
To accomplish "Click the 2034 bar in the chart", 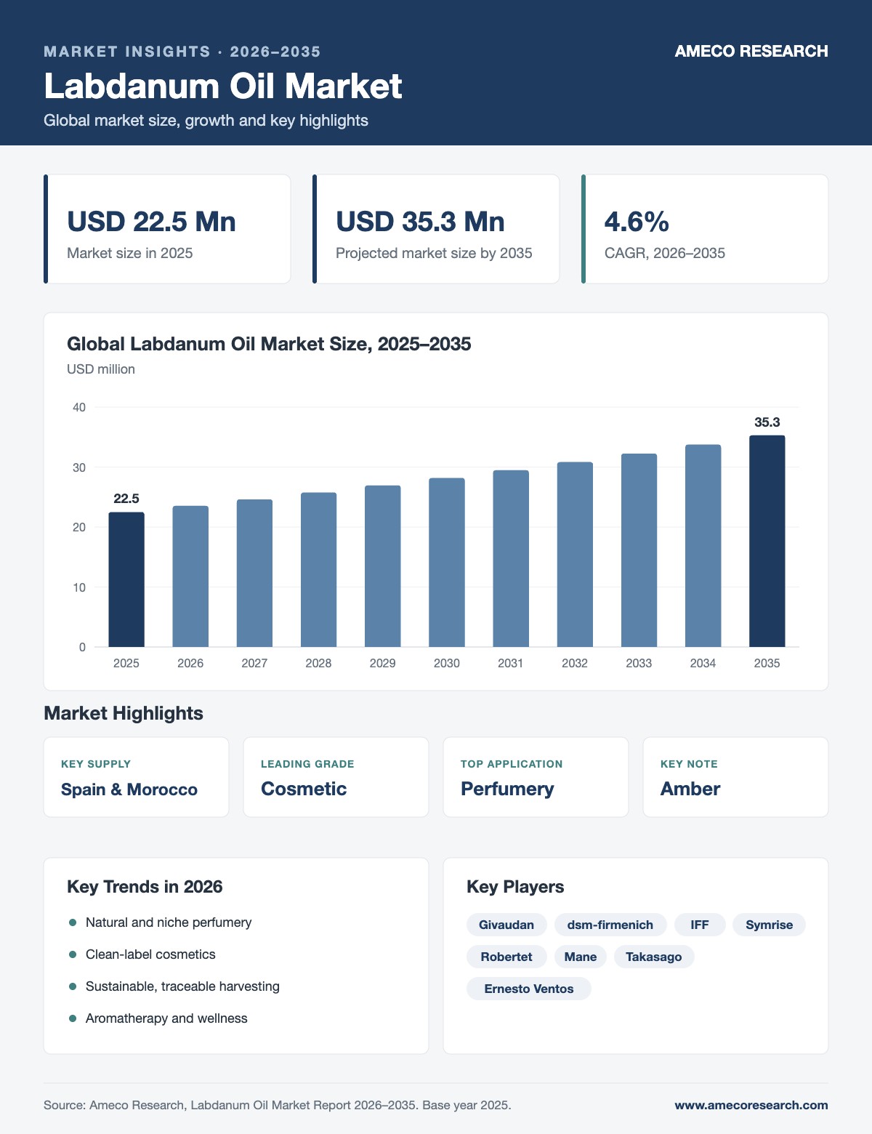I will point(703,546).
